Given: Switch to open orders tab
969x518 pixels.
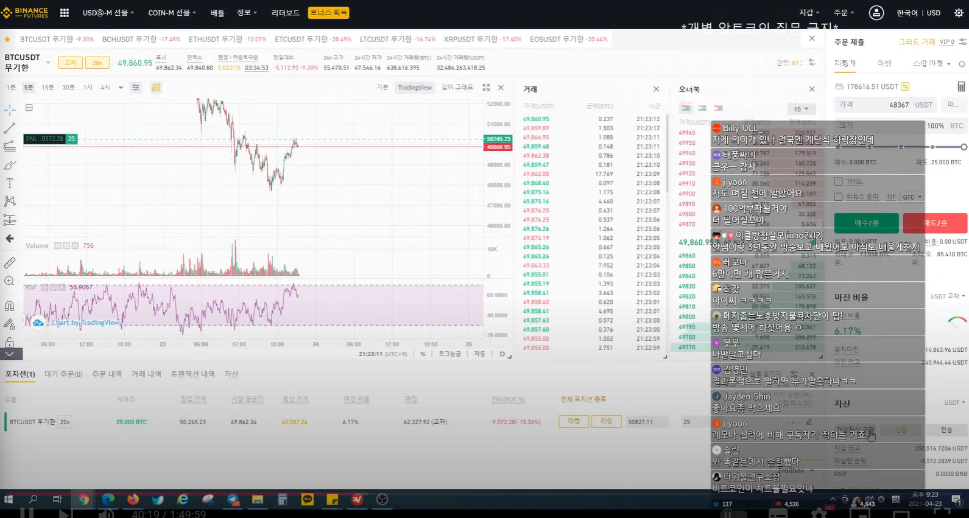Looking at the screenshot, I should [63, 374].
